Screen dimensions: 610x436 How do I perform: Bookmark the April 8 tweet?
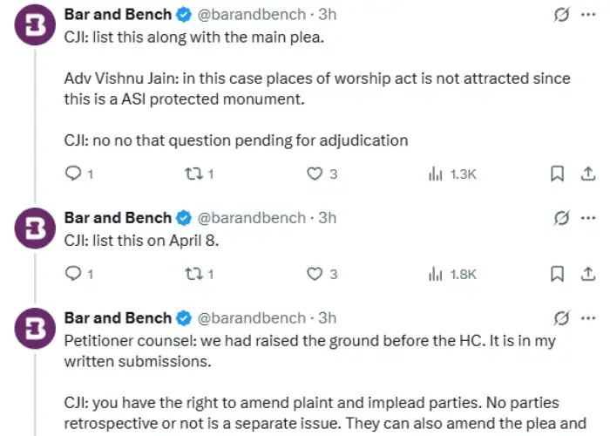click(557, 274)
